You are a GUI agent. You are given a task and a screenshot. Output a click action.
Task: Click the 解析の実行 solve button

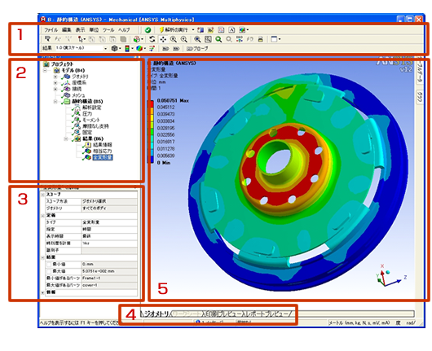174,30
